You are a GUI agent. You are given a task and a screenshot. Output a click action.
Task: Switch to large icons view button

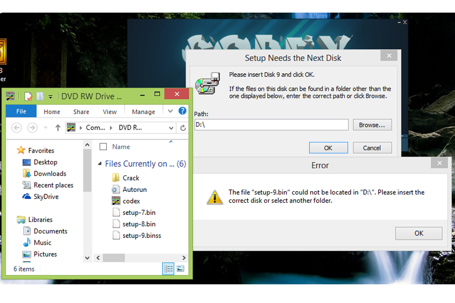click(180, 269)
